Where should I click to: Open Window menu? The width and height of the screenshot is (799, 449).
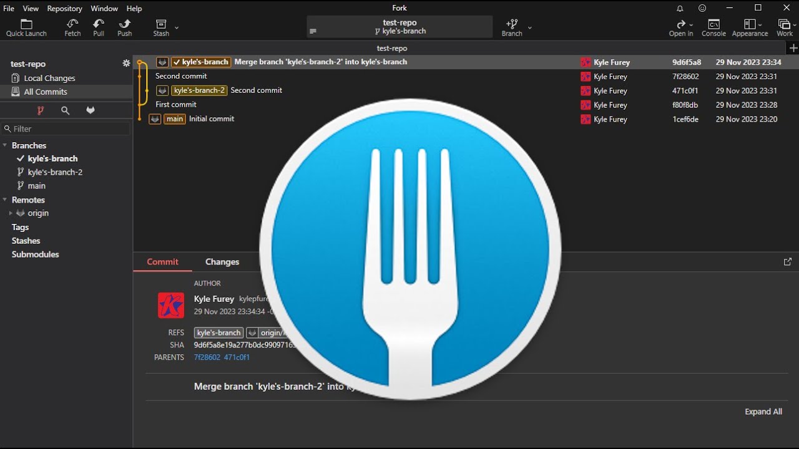point(104,8)
